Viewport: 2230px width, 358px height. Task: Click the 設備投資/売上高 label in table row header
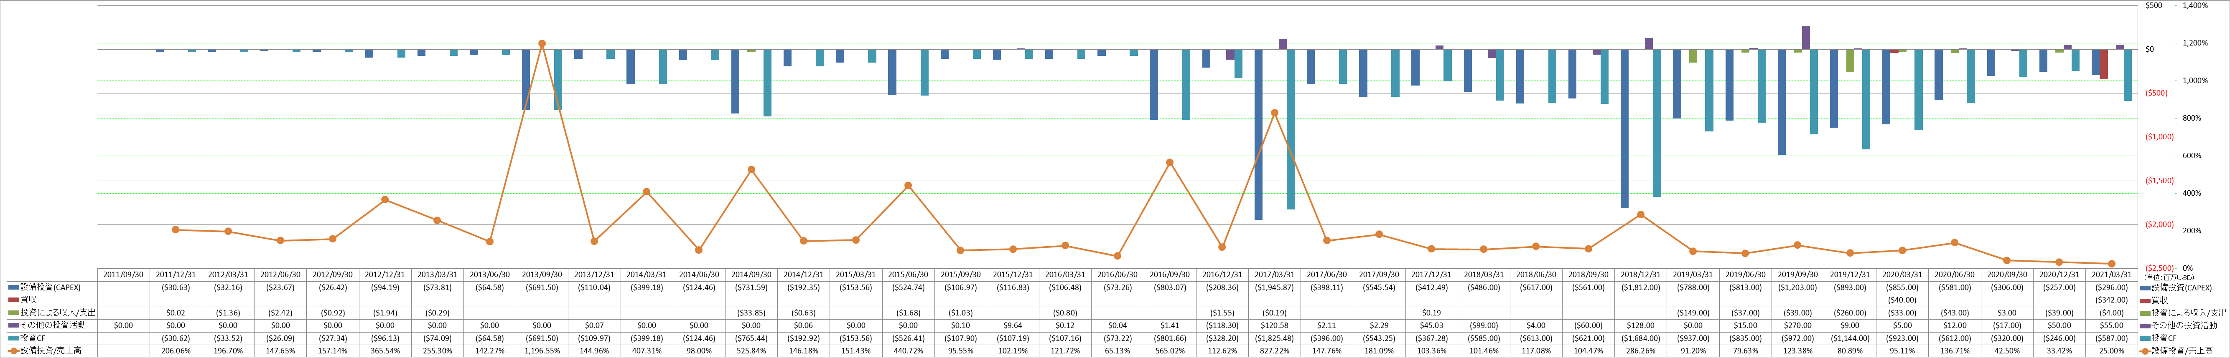pos(50,351)
